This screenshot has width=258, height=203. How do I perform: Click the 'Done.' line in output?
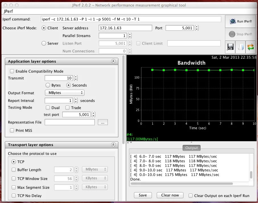[136, 179]
